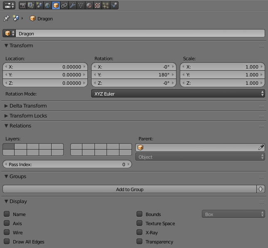Enable the Name display checkbox
Image resolution: width=268 pixels, height=248 pixels.
[7, 214]
